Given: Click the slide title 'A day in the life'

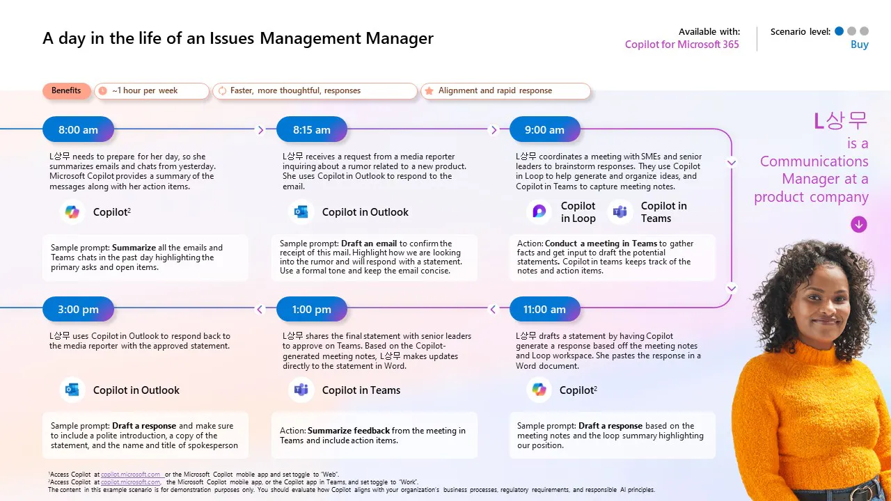Looking at the screenshot, I should pos(238,38).
